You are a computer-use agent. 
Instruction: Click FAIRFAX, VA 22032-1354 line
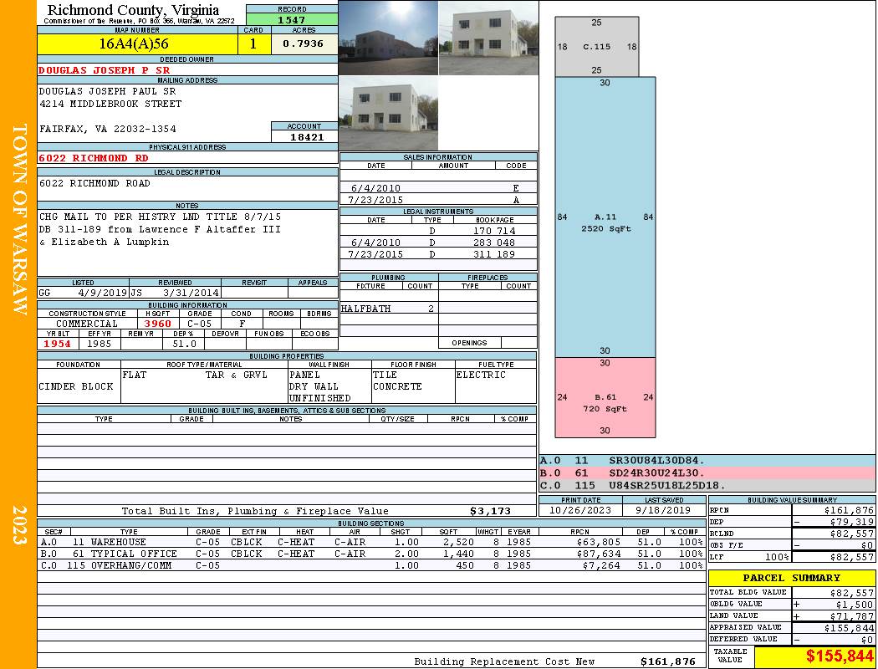[108, 130]
